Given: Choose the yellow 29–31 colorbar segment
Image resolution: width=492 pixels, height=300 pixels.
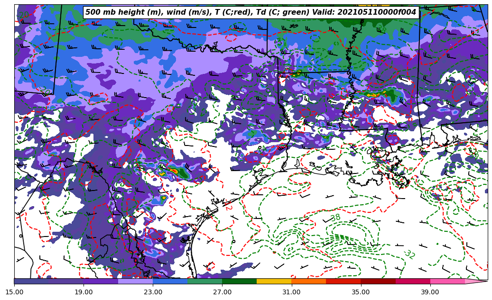Looking at the screenshot, I should pyautogui.click(x=274, y=281).
